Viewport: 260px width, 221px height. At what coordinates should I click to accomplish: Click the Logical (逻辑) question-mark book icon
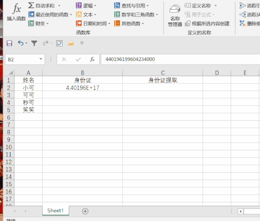tap(79, 5)
